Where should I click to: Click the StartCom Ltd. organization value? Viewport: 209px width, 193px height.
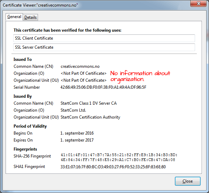coord(72,110)
